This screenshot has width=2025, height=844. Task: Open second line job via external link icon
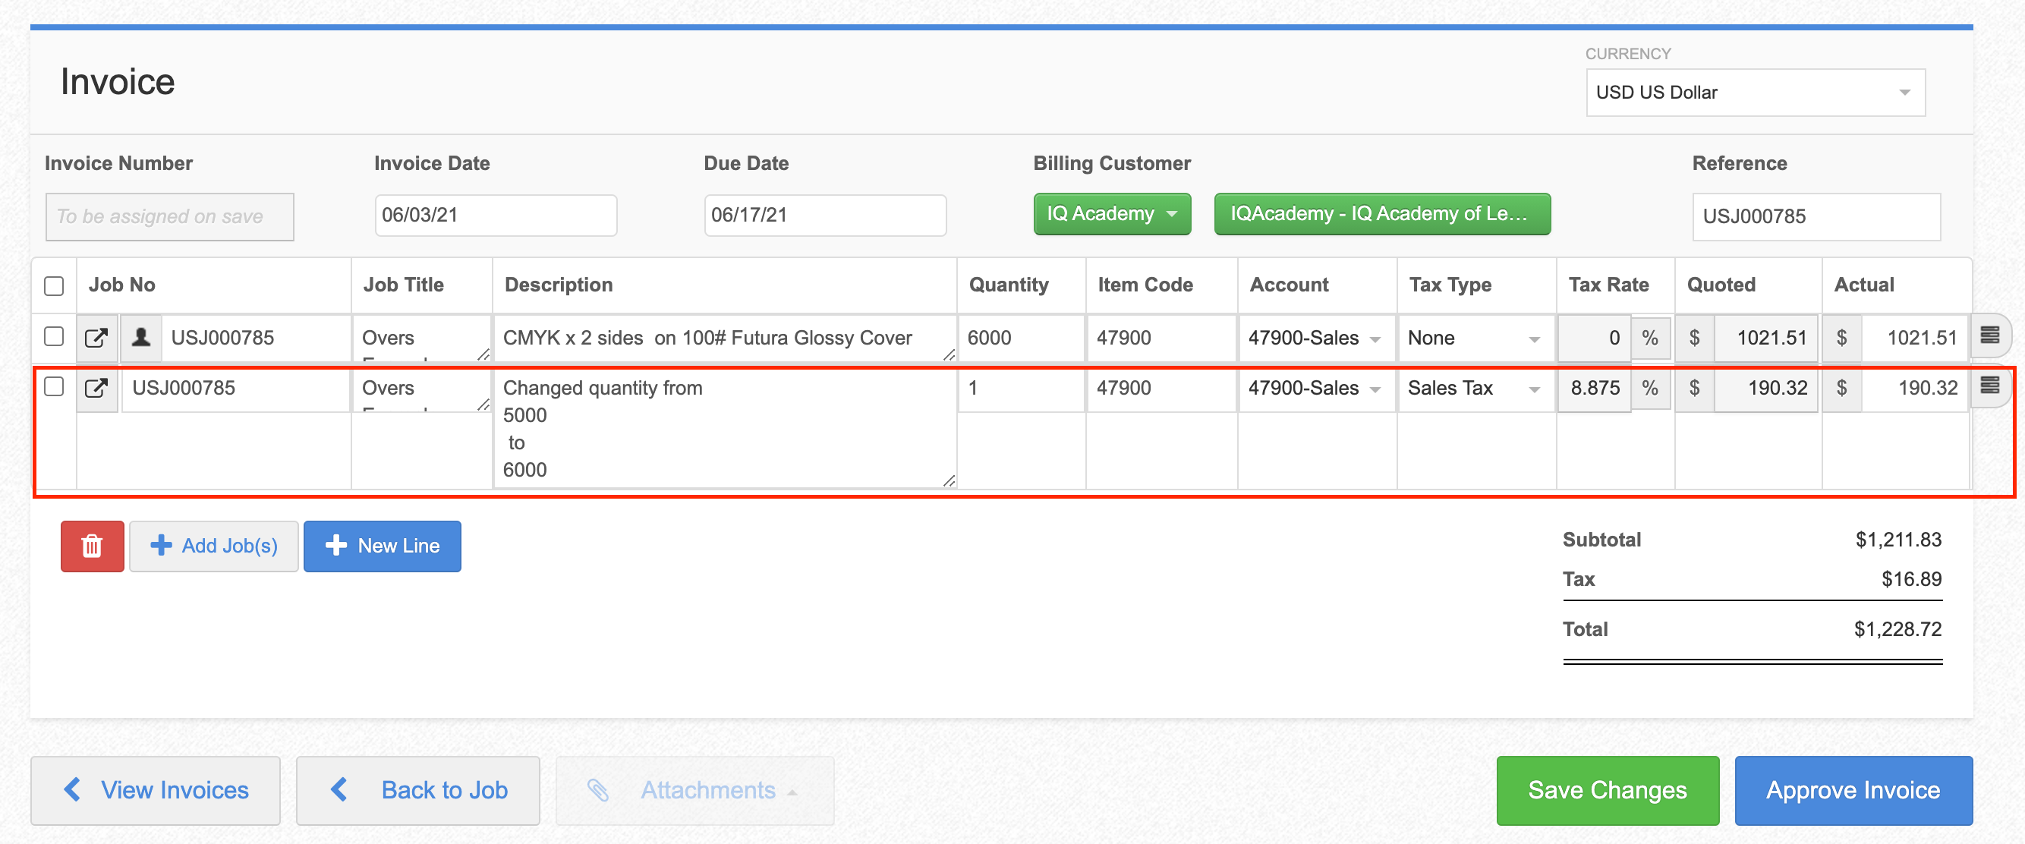click(96, 388)
